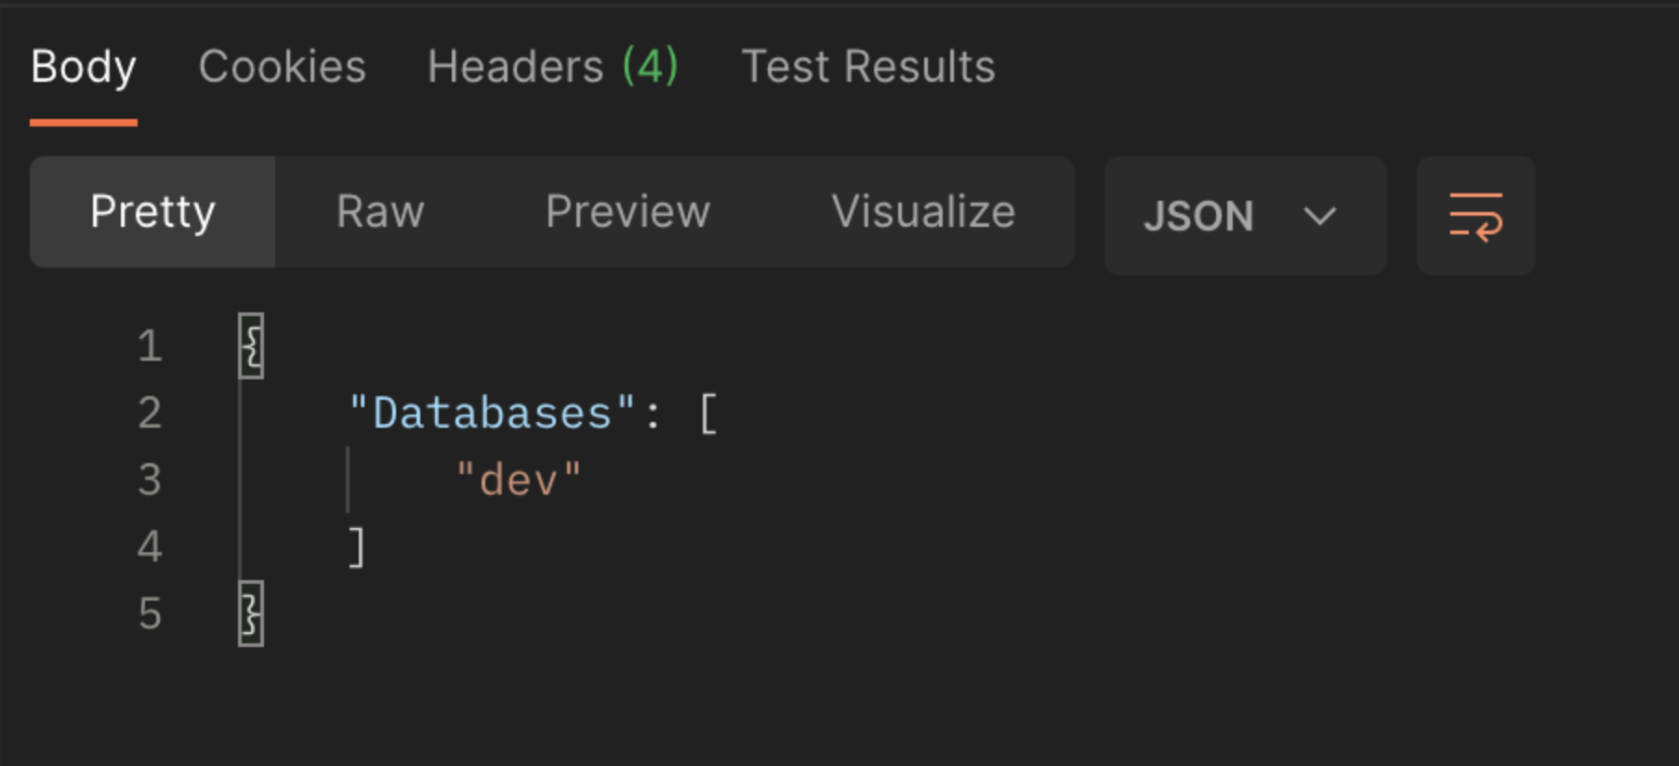Click the "dev" string value
1679x766 pixels.
pyautogui.click(x=519, y=480)
